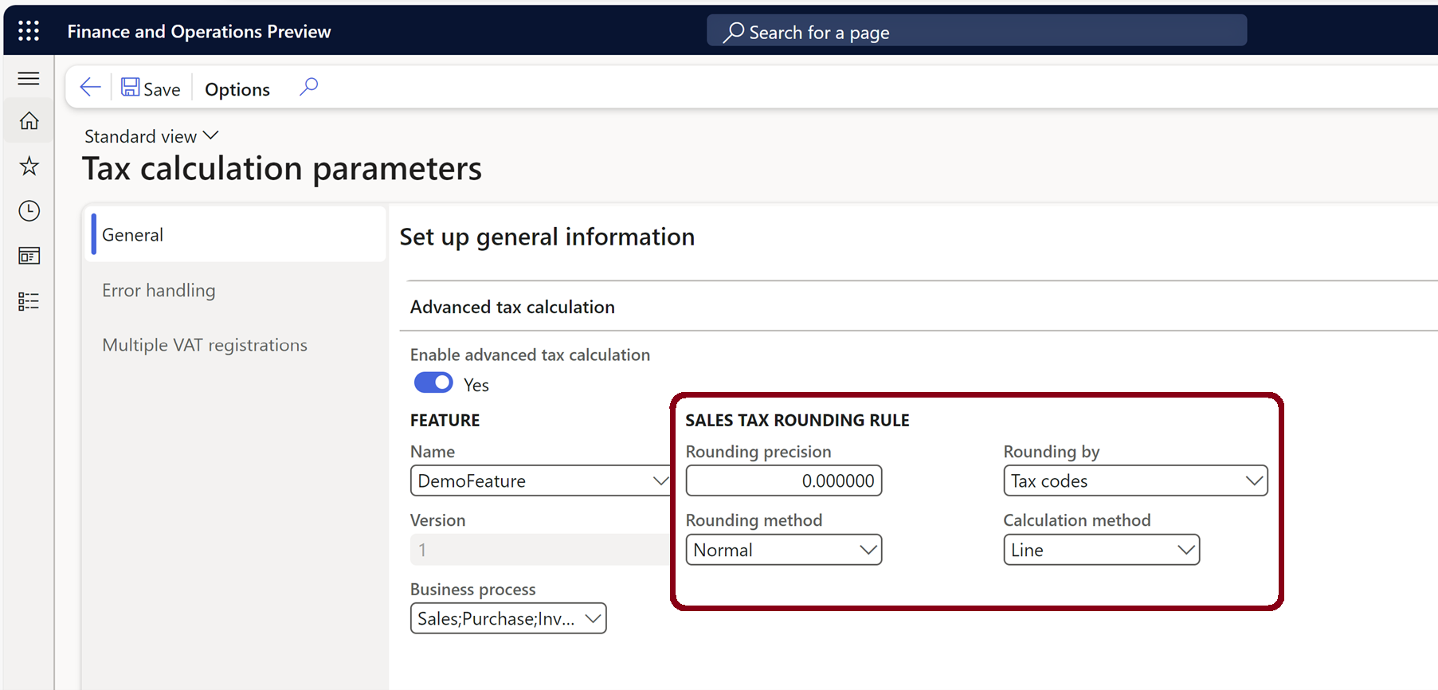Go to Home in the sidebar
Screen dimensions: 1438x690
(x=29, y=120)
